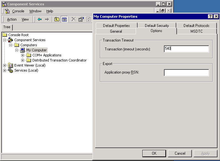Open the Console menu

click(x=18, y=11)
